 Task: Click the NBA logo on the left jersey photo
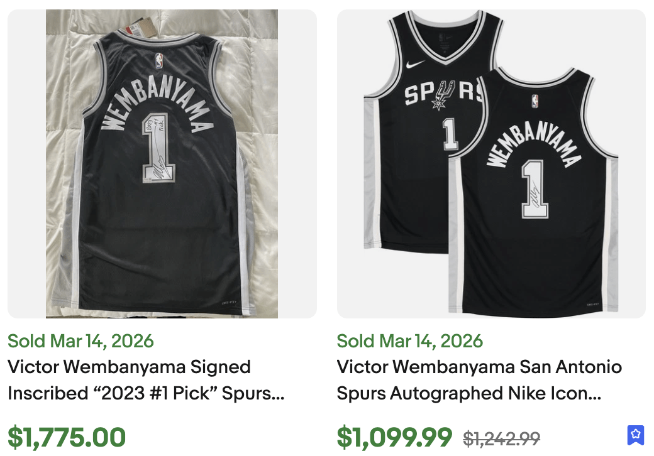tap(160, 61)
